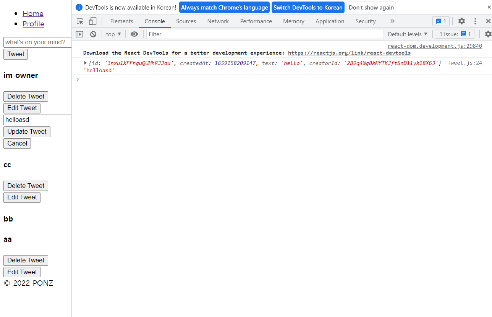Image resolution: width=492 pixels, height=317 pixels.
Task: Open the 'top' JavaScript context dropdown
Action: pyautogui.click(x=113, y=34)
